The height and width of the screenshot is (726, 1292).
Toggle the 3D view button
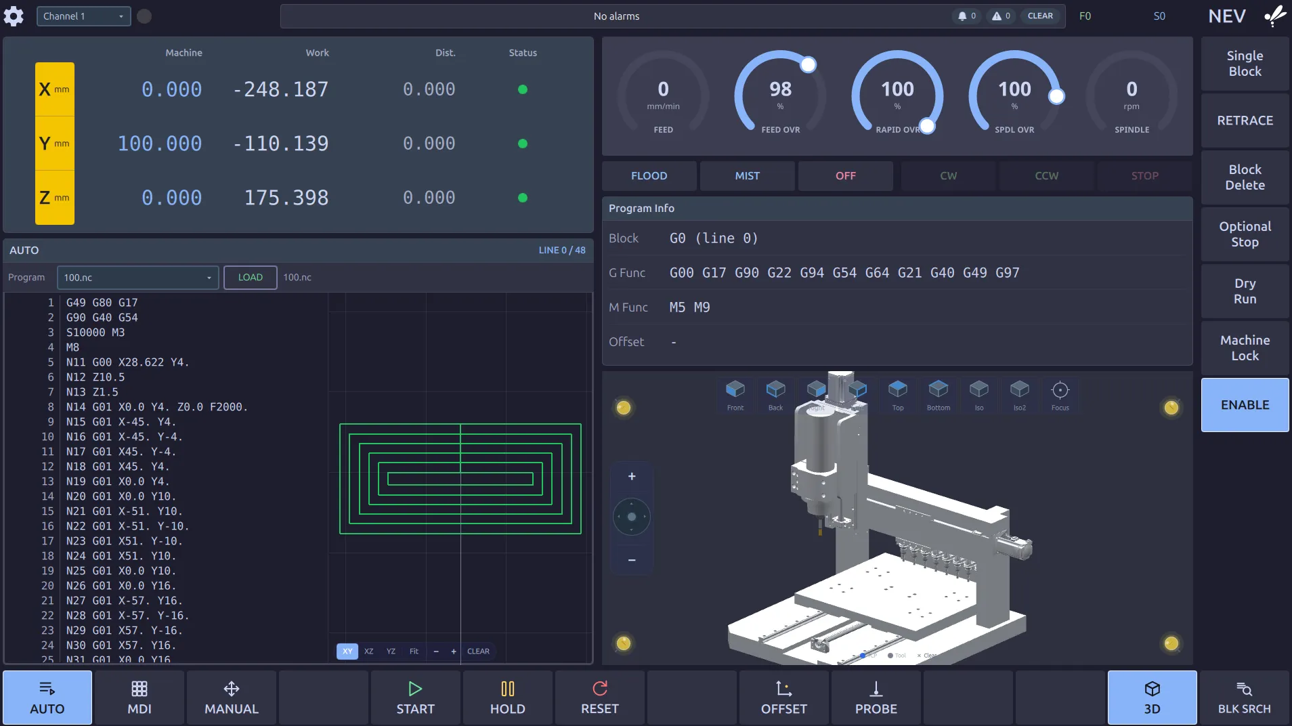tap(1153, 698)
